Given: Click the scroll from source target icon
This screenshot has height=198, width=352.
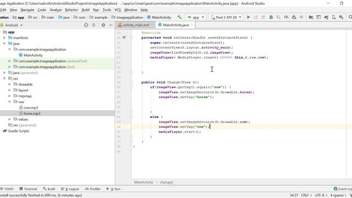Looking at the screenshot, I should [x=86, y=25].
